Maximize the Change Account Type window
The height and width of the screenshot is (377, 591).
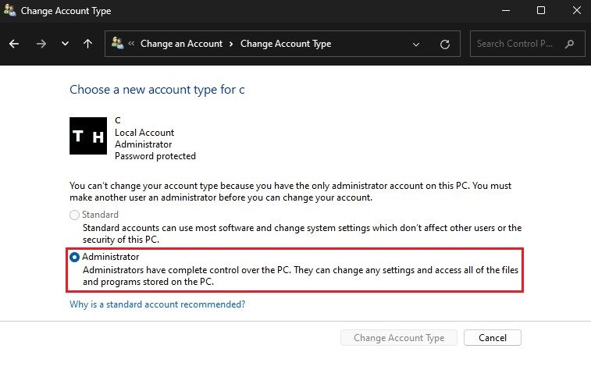(x=541, y=11)
